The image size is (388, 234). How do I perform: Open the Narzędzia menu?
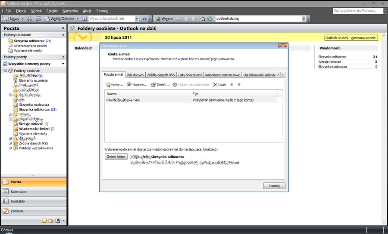click(70, 10)
